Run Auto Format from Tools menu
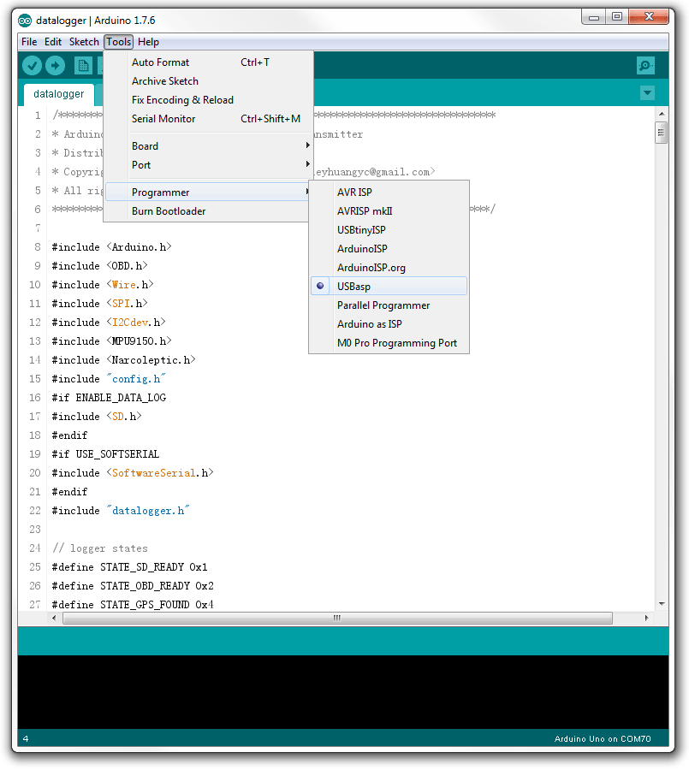The image size is (689, 770). coord(209,62)
